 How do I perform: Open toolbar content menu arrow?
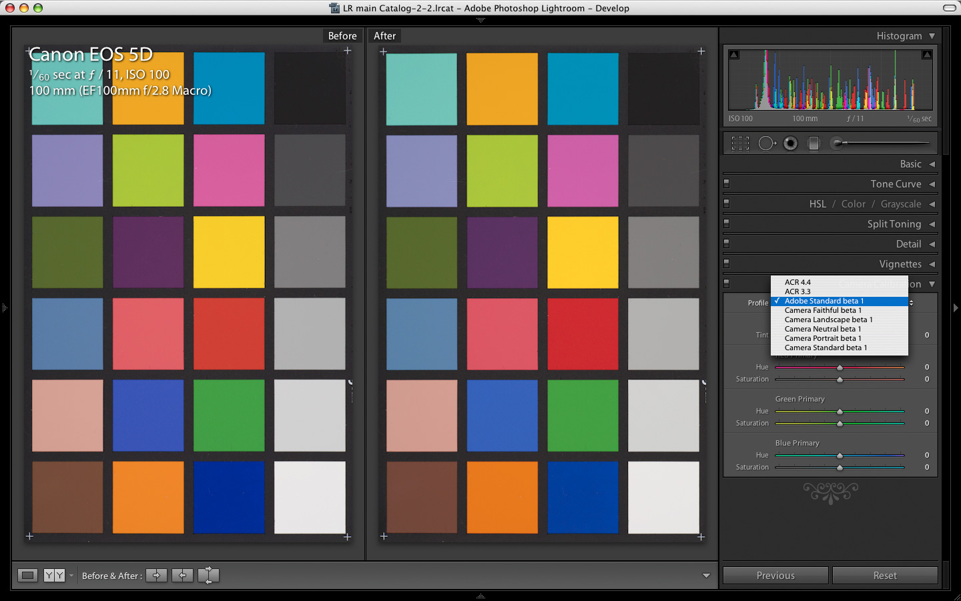point(706,575)
